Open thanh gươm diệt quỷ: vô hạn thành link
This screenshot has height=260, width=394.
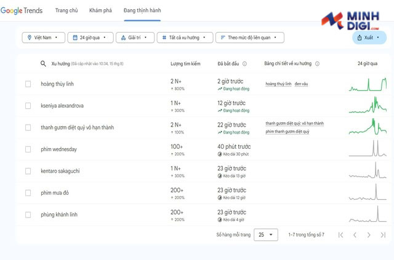(x=294, y=123)
